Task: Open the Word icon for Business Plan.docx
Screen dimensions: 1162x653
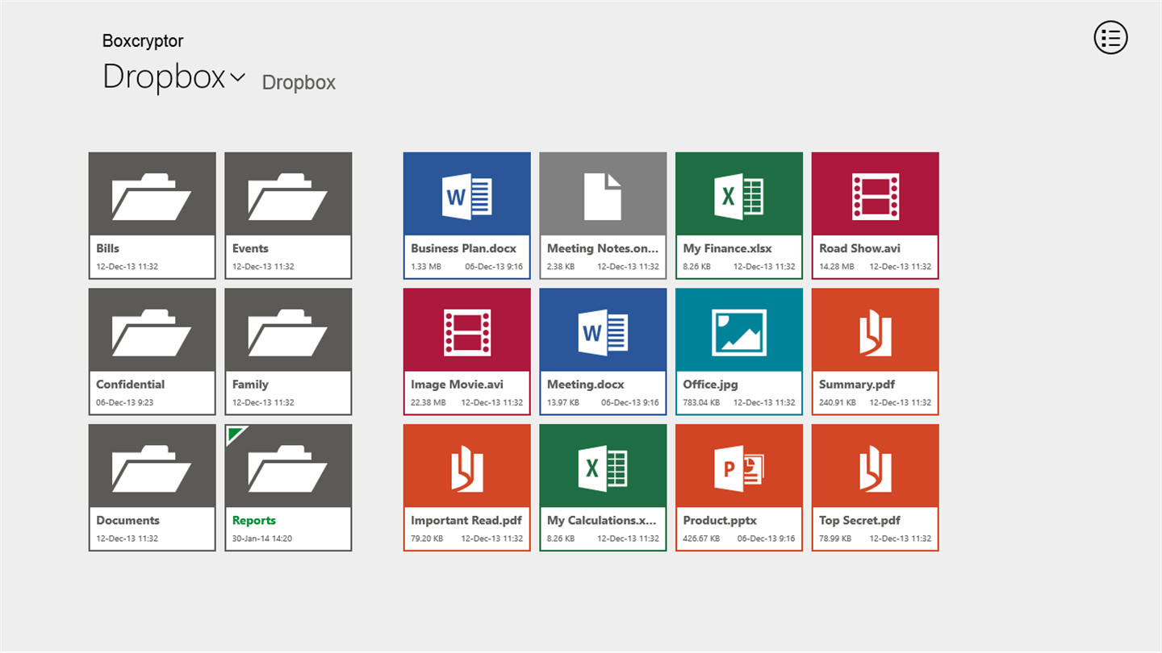Action: coord(466,195)
